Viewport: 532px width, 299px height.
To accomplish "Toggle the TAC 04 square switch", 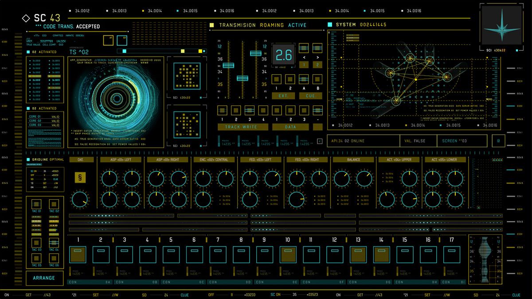I will 54,242.
